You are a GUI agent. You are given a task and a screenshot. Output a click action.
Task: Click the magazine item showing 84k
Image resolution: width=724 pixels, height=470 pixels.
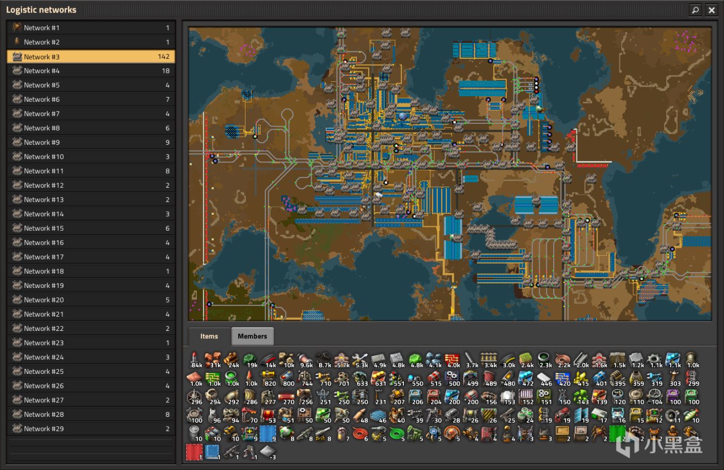195,359
